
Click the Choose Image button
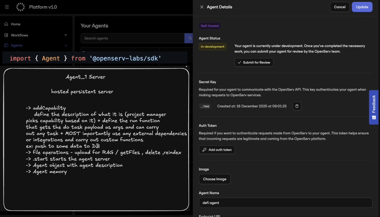tap(214, 179)
